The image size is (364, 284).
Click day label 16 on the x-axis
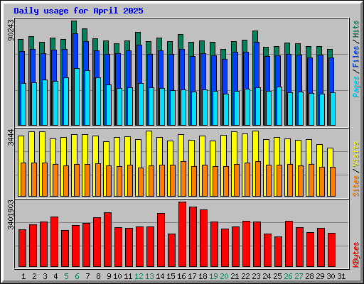click(x=181, y=276)
